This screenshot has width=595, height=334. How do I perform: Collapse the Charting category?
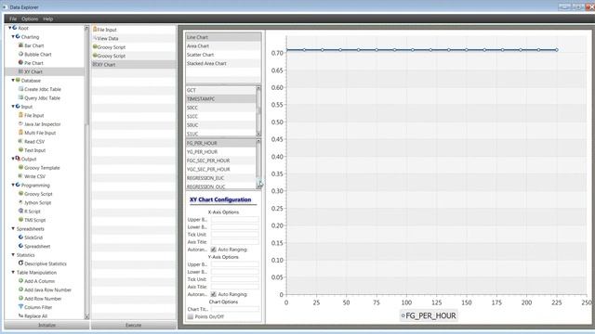(13, 37)
